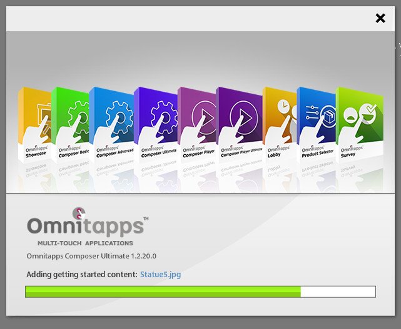The height and width of the screenshot is (329, 401).
Task: Click the "Adding getting started content:" label
Action: tap(82, 275)
